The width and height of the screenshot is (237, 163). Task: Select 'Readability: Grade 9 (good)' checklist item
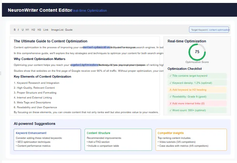click(x=197, y=96)
